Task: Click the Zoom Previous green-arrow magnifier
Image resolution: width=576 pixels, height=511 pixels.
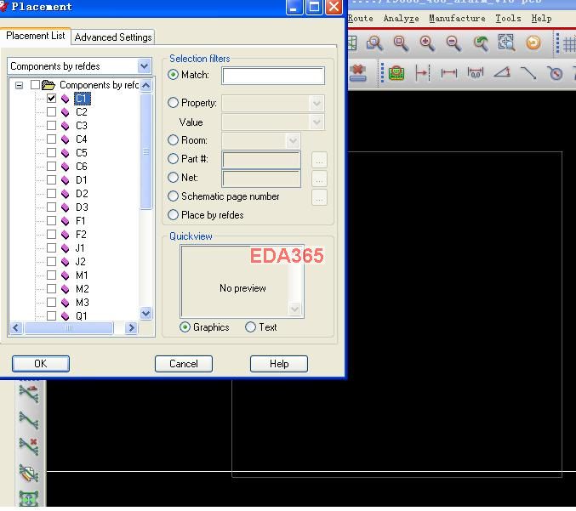Action: point(481,43)
